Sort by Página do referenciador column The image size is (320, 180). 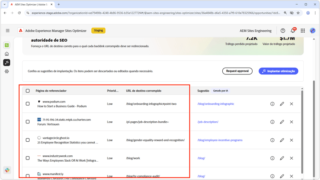tap(51, 91)
